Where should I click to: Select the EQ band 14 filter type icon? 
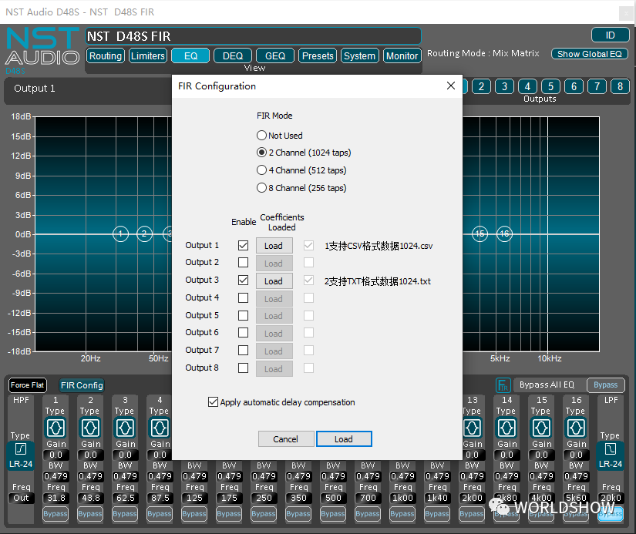[x=506, y=428]
